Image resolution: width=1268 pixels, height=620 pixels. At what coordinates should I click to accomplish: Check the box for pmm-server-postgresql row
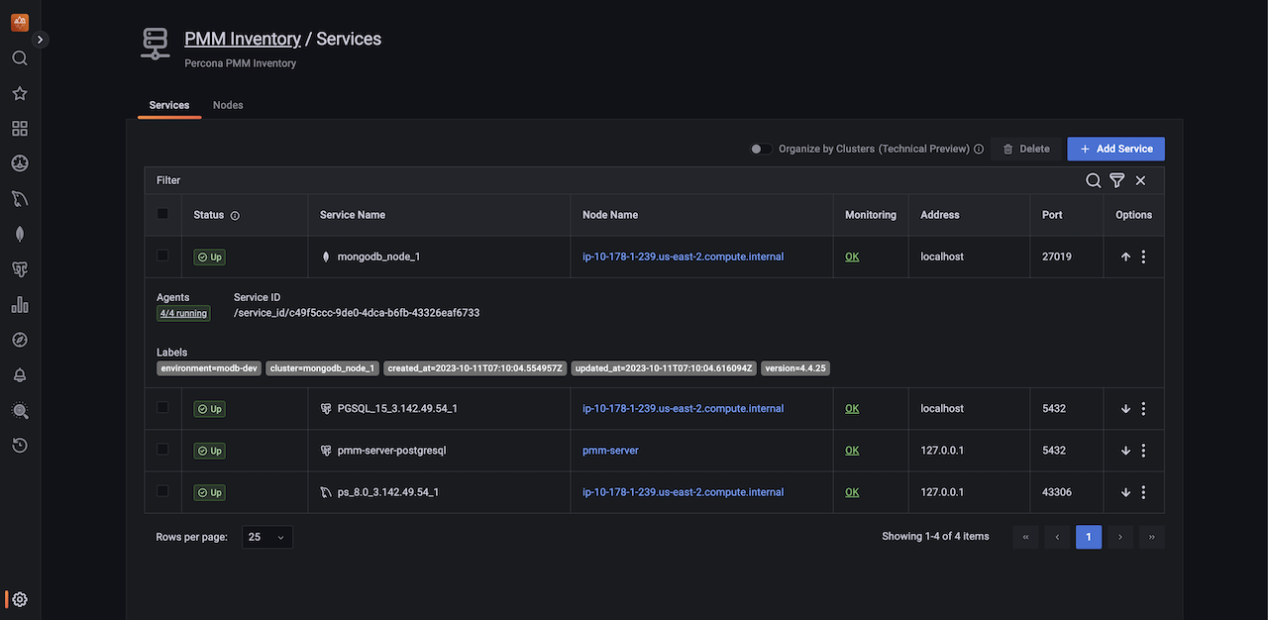[x=163, y=450]
